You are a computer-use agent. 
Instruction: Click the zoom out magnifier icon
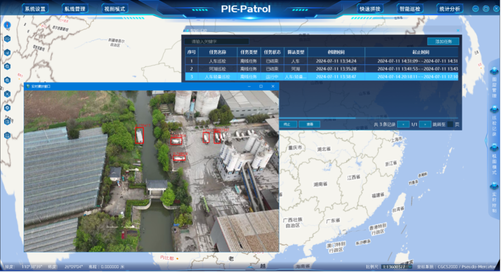click(x=7, y=80)
